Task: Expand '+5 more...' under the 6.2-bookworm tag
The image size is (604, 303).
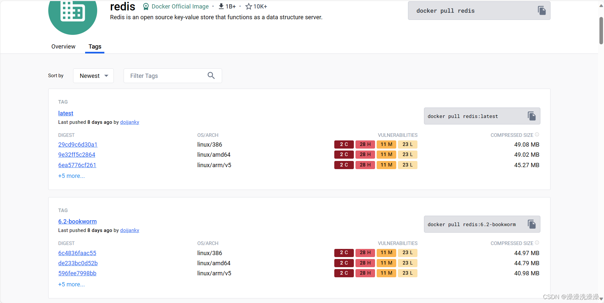Action: tap(71, 284)
